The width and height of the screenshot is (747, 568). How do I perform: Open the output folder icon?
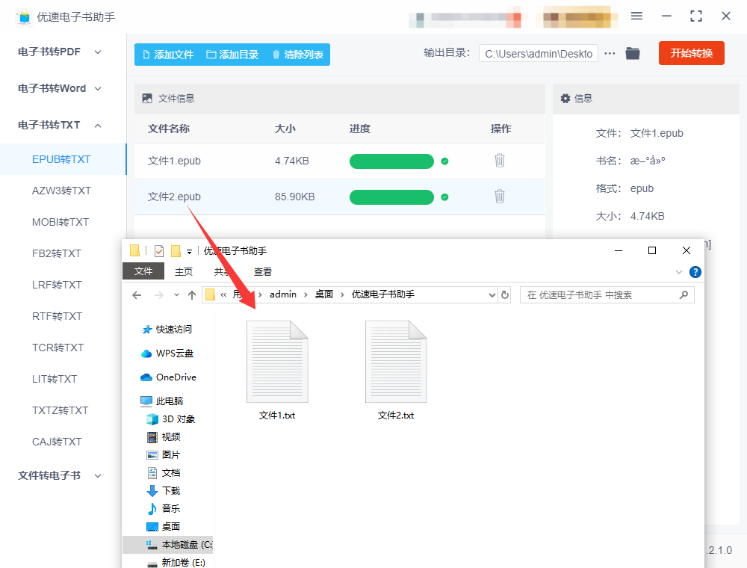coord(633,53)
